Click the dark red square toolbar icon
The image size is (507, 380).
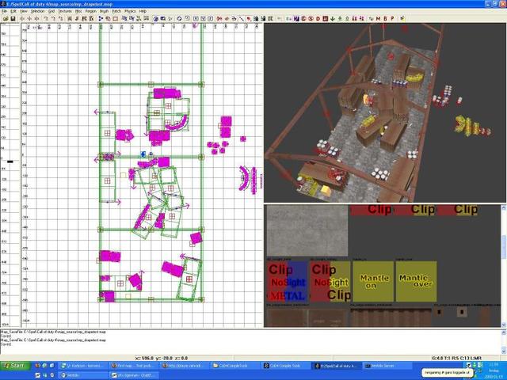(326, 19)
